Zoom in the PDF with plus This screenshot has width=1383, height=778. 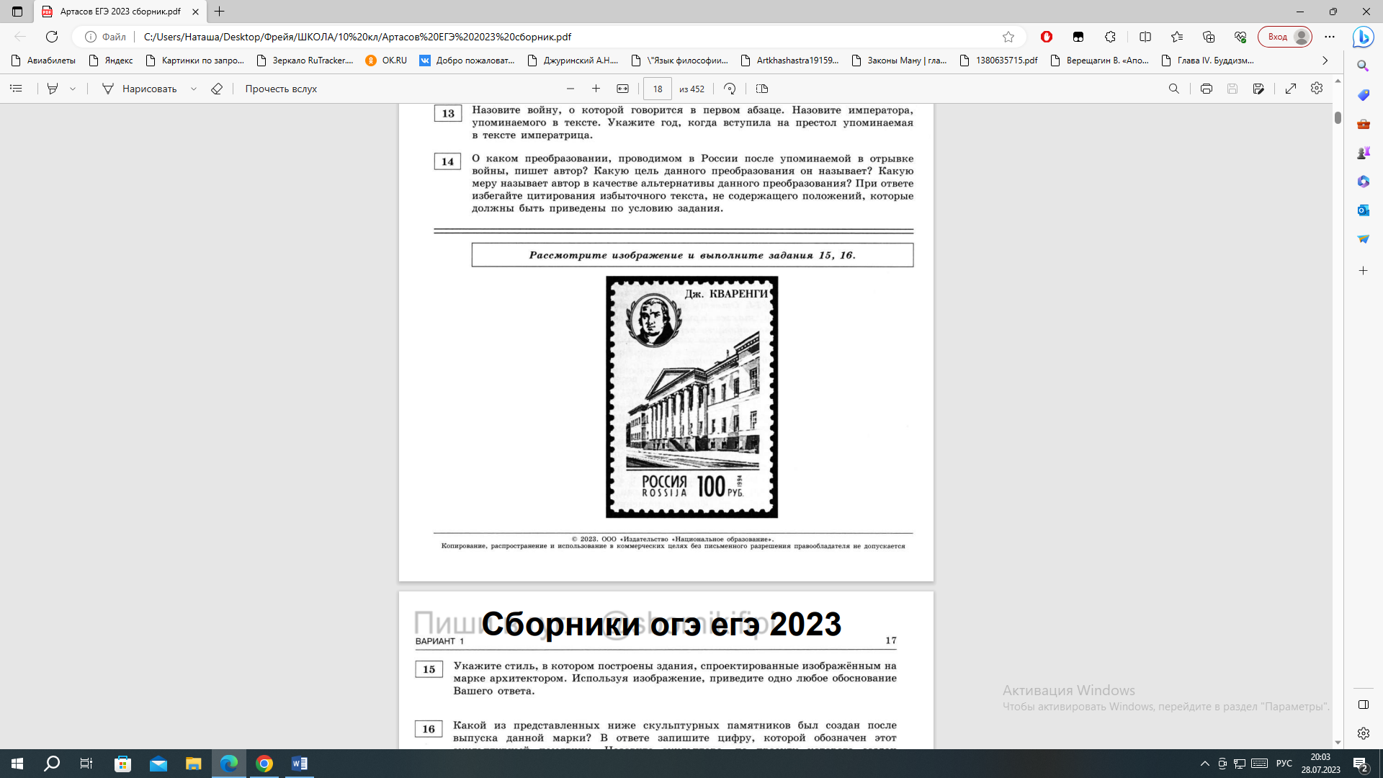596,89
